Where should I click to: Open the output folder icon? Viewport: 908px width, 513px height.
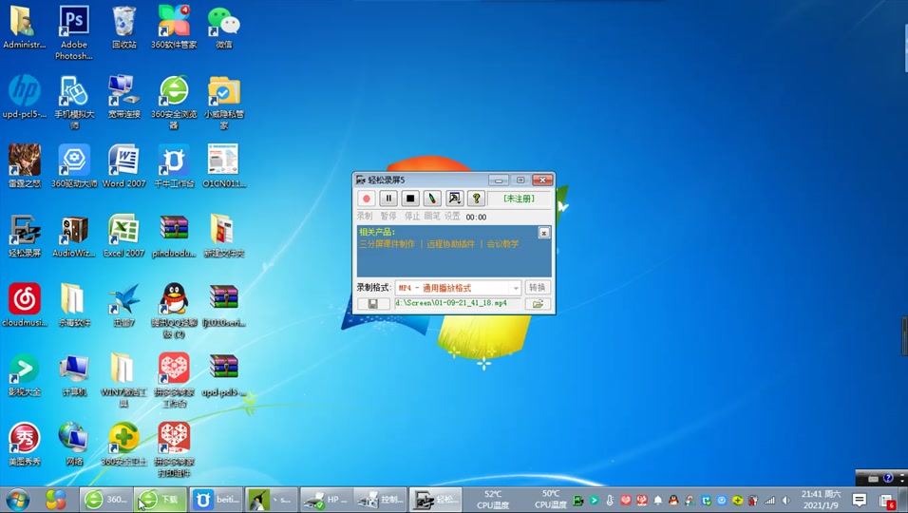point(538,304)
